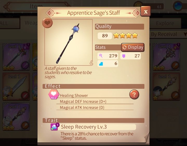Click the Sleep Recovery trait icon
This screenshot has height=146, width=187.
(55, 127)
